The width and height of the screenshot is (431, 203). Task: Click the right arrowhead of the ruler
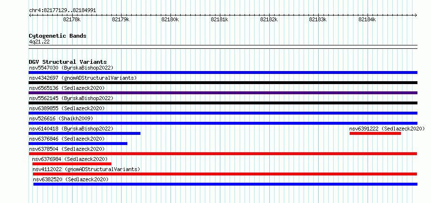pos(416,15)
